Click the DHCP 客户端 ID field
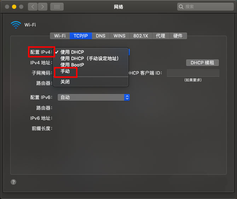This screenshot has width=237, height=199. click(193, 73)
